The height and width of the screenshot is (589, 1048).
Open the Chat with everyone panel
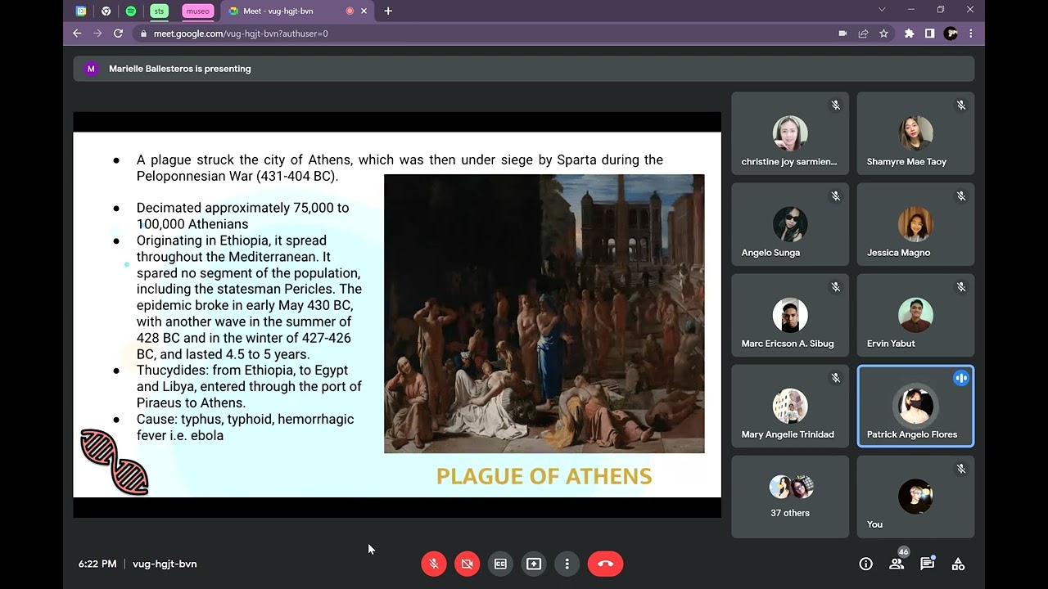click(x=927, y=564)
